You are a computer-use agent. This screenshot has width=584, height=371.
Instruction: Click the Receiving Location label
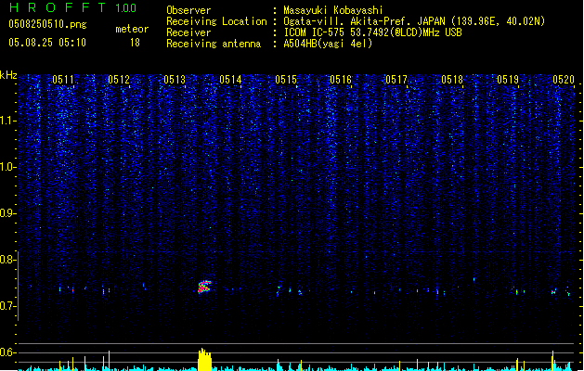click(x=216, y=21)
